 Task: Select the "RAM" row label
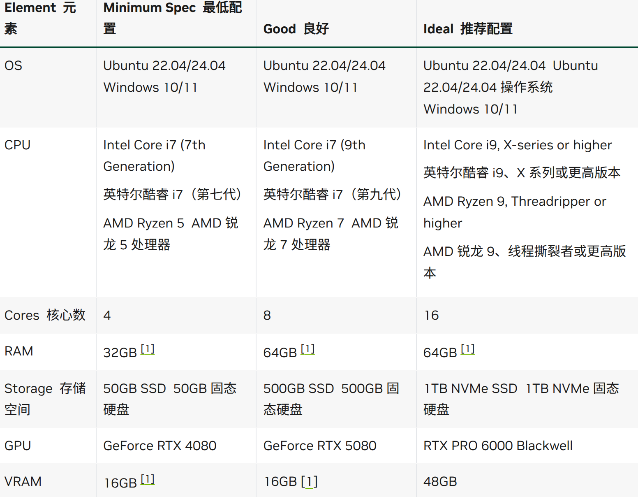point(18,351)
